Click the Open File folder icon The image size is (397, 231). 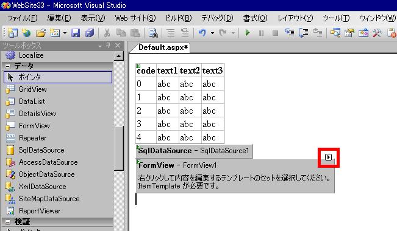[x=40, y=33]
